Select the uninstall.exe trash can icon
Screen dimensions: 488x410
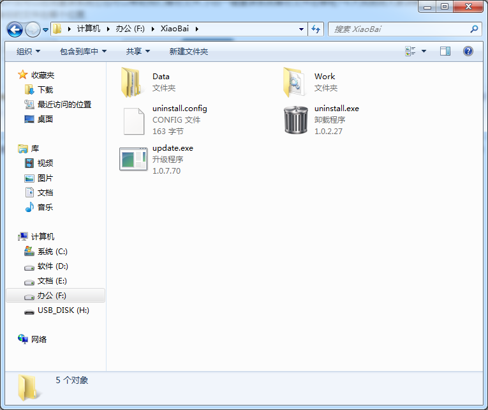click(295, 120)
